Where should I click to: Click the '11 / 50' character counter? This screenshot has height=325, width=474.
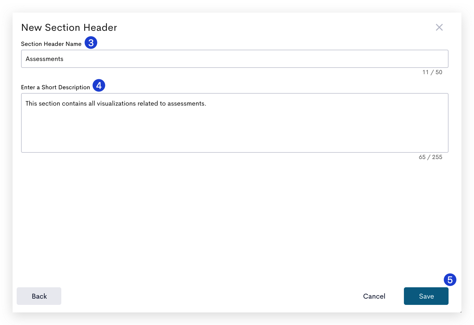(432, 72)
